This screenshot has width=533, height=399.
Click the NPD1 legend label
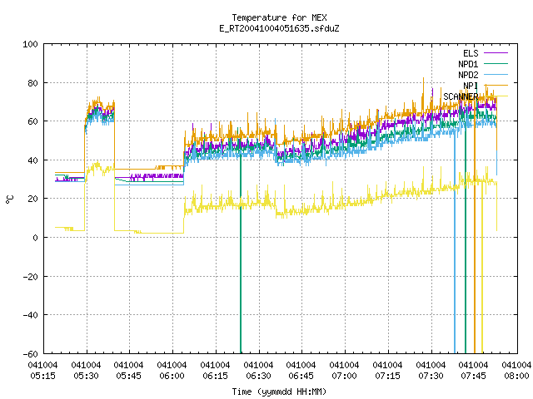[x=468, y=64]
